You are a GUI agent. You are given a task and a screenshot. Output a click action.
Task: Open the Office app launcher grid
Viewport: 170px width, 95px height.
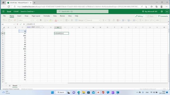[3, 11]
